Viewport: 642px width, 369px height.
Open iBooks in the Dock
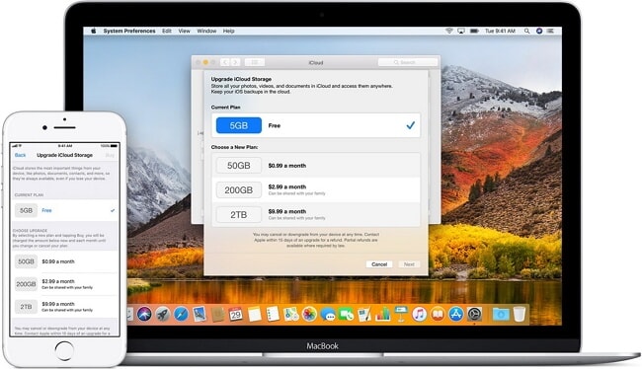(438, 314)
